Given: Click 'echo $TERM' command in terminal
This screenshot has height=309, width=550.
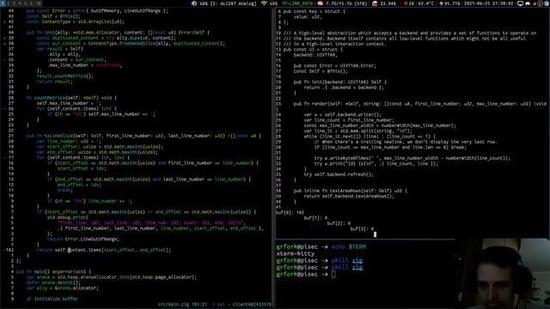Looking at the screenshot, I should coord(348,247).
